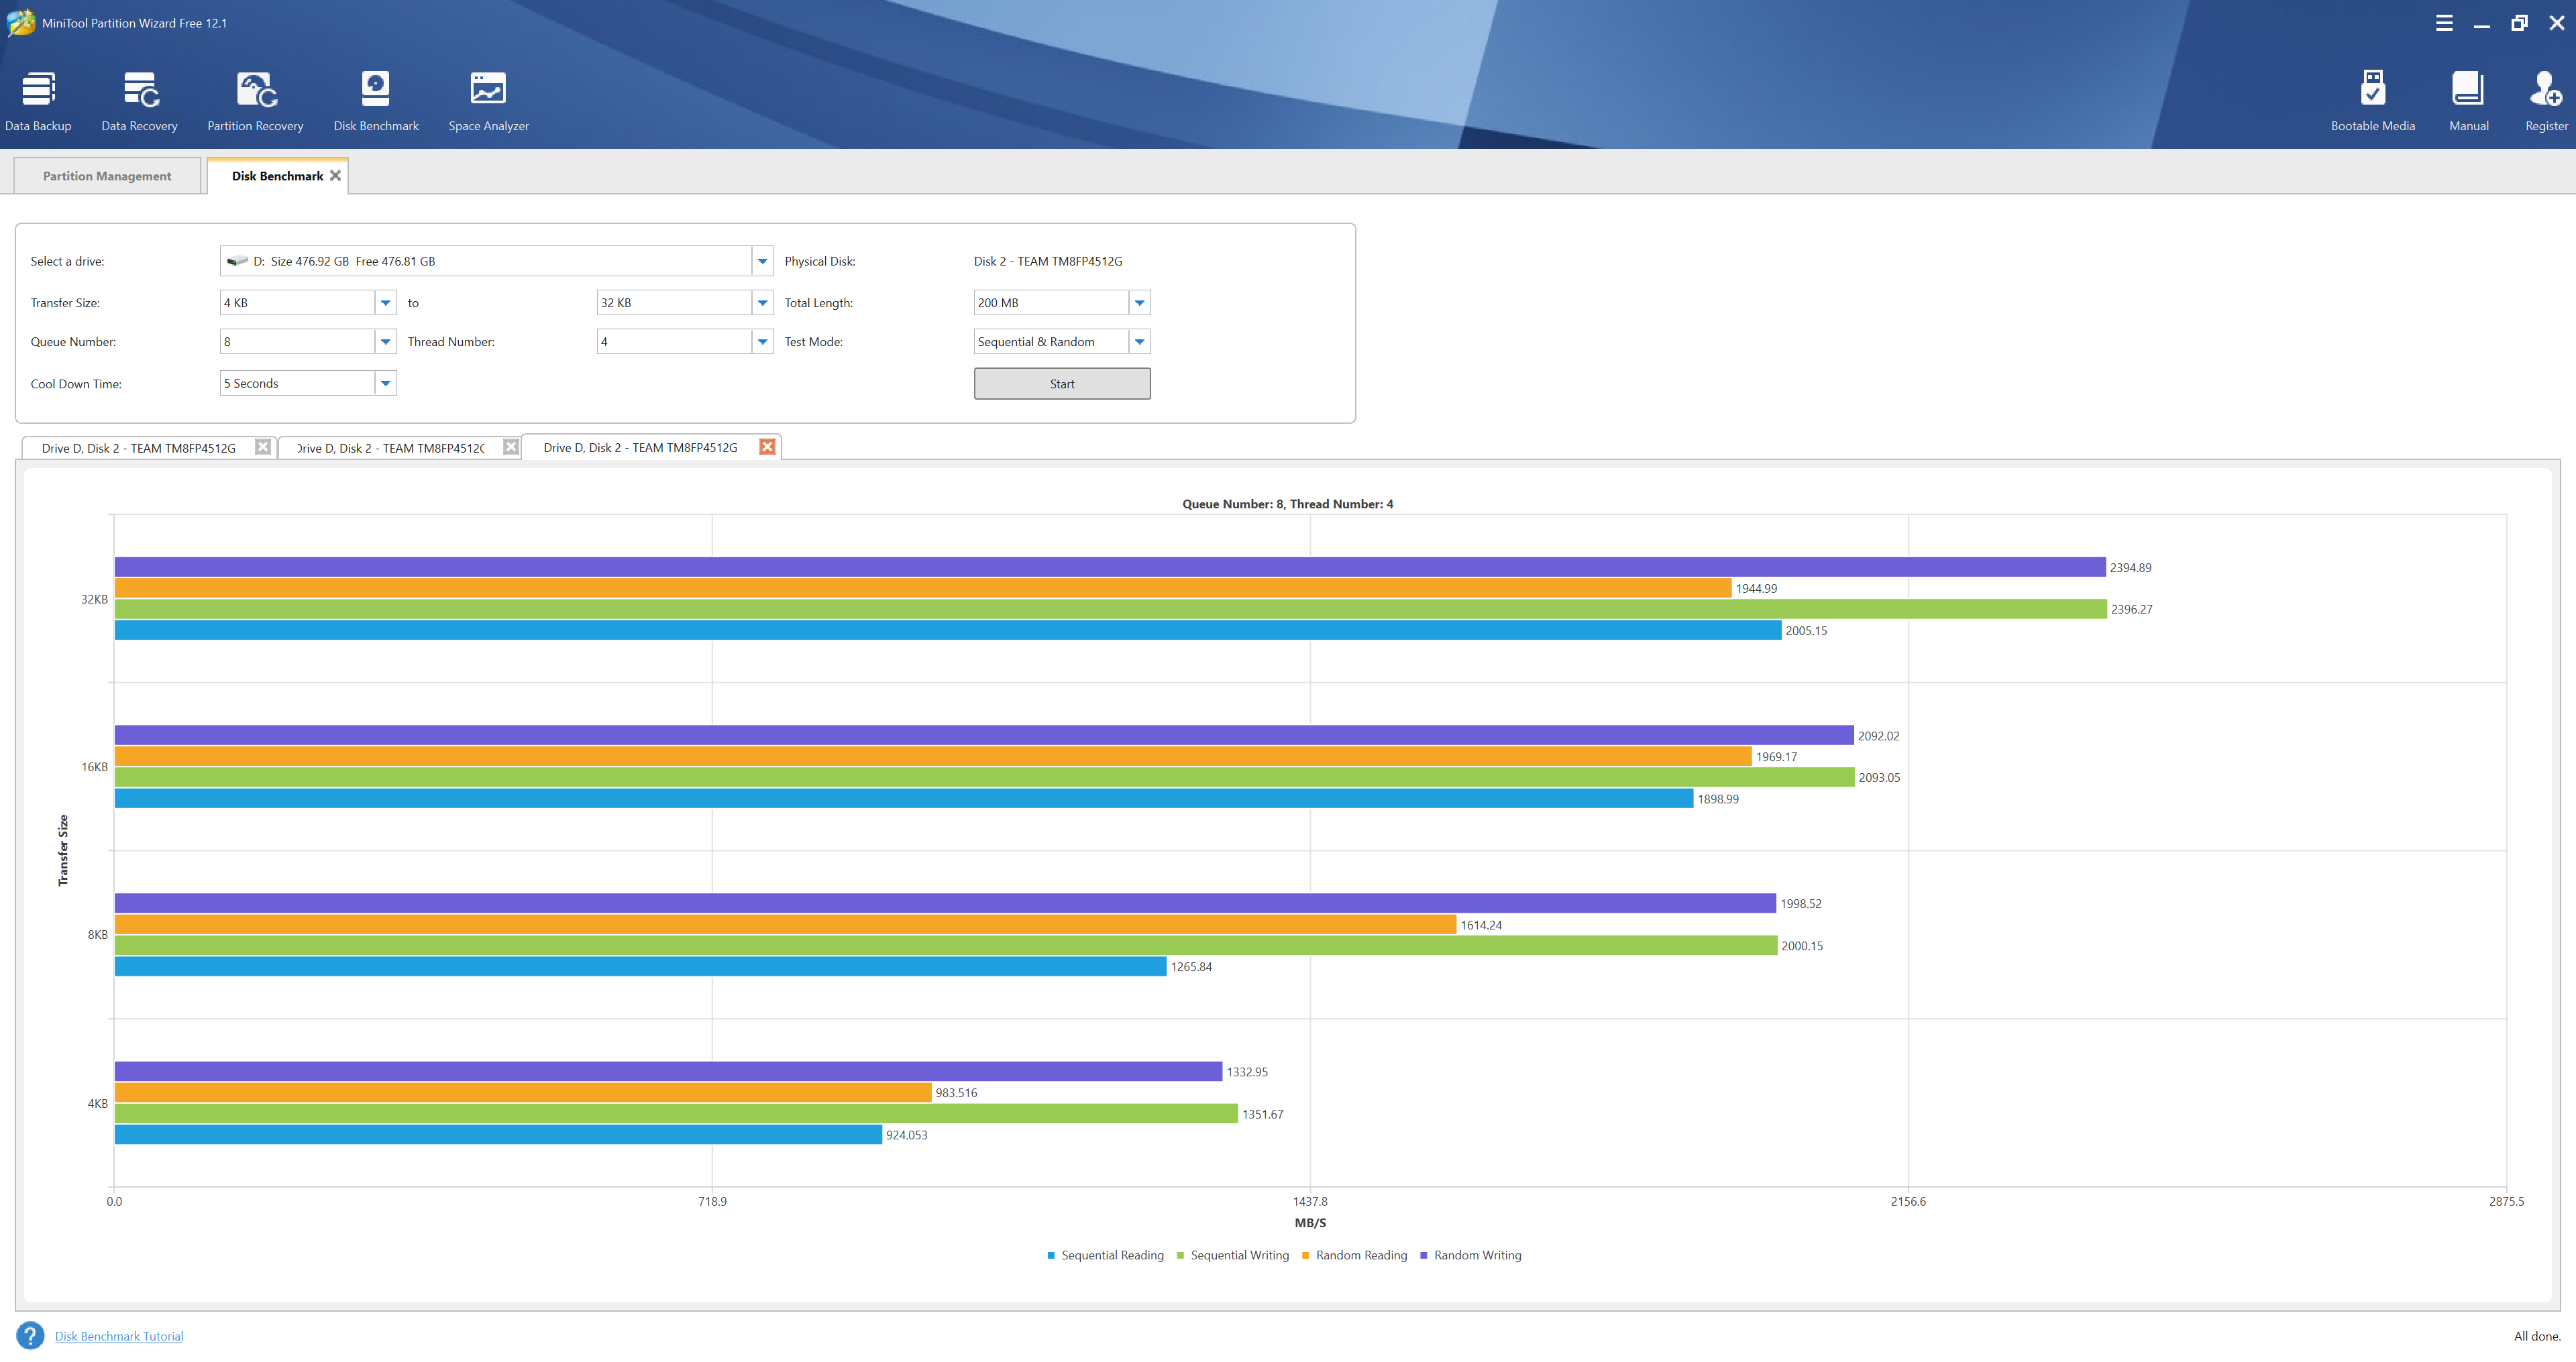
Task: Click the Sequential Writing legend swatch
Action: (x=1180, y=1255)
